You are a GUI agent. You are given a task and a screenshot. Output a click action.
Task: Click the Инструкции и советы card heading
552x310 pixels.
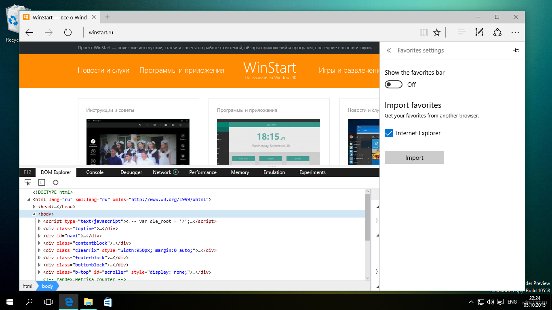pyautogui.click(x=110, y=110)
